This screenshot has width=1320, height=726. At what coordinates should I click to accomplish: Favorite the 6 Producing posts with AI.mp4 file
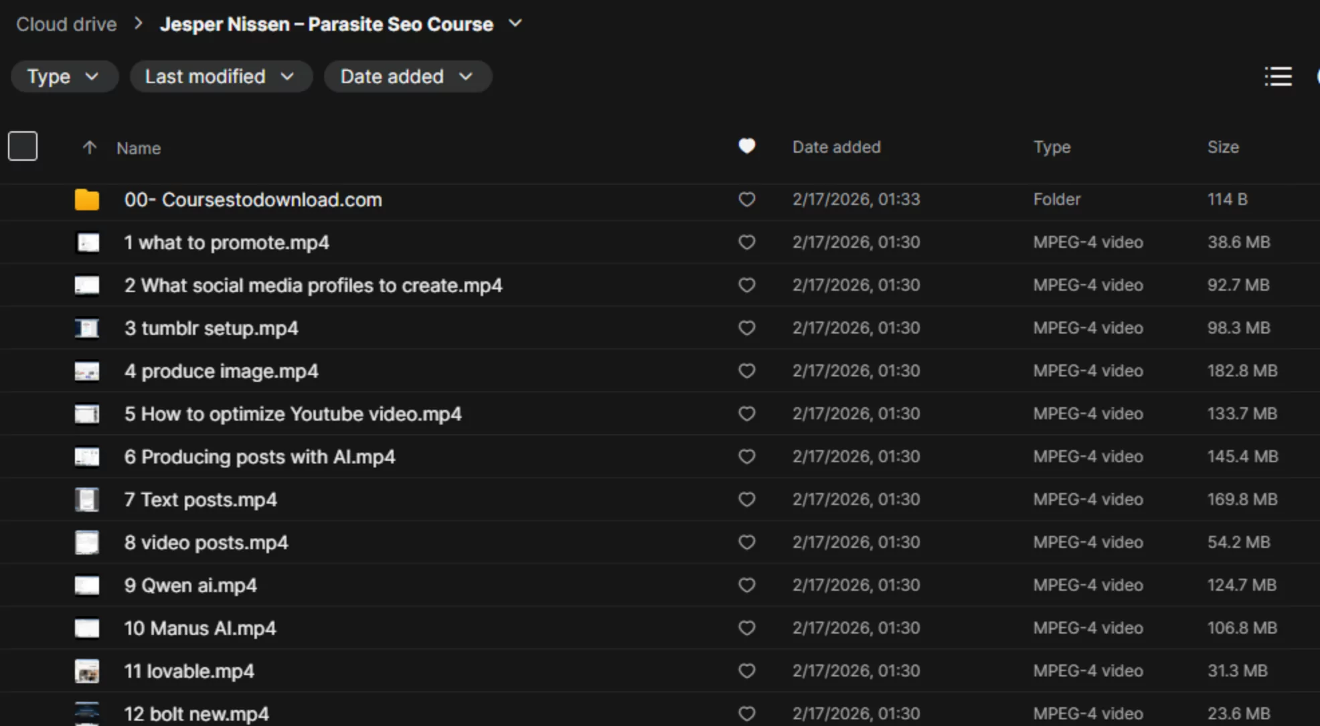click(747, 457)
